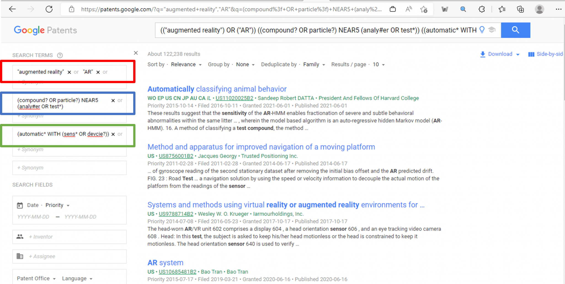Click the Assignee building icon
The height and width of the screenshot is (284, 565).
[20, 256]
